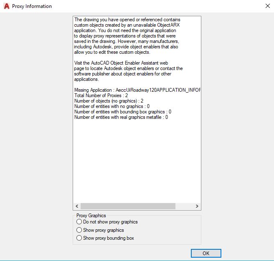Screen dimensions: 274x261
Task: Click 'Number of entities with no graphics' line
Action: (x=112, y=106)
